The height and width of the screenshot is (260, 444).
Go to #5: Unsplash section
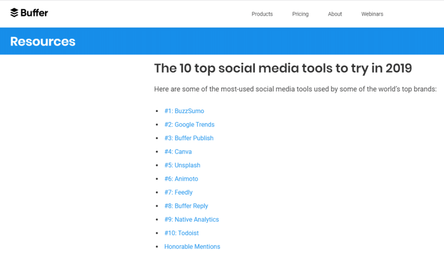[x=182, y=165]
